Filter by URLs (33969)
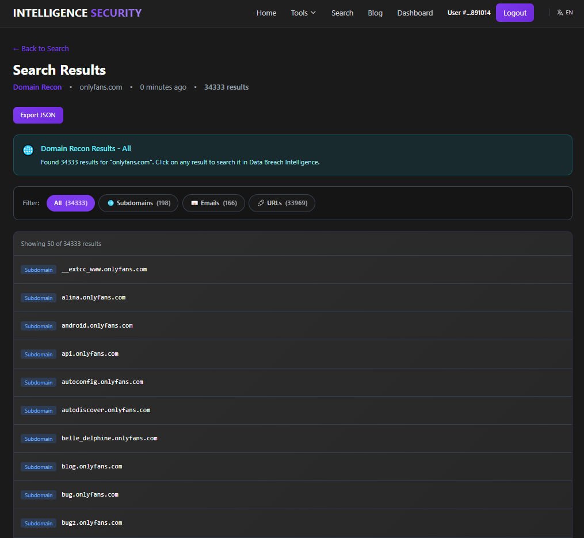584x538 pixels. tap(282, 203)
